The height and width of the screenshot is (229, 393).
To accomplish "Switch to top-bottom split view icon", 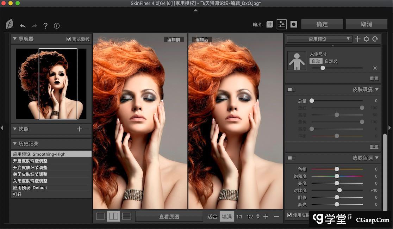I will (x=126, y=216).
